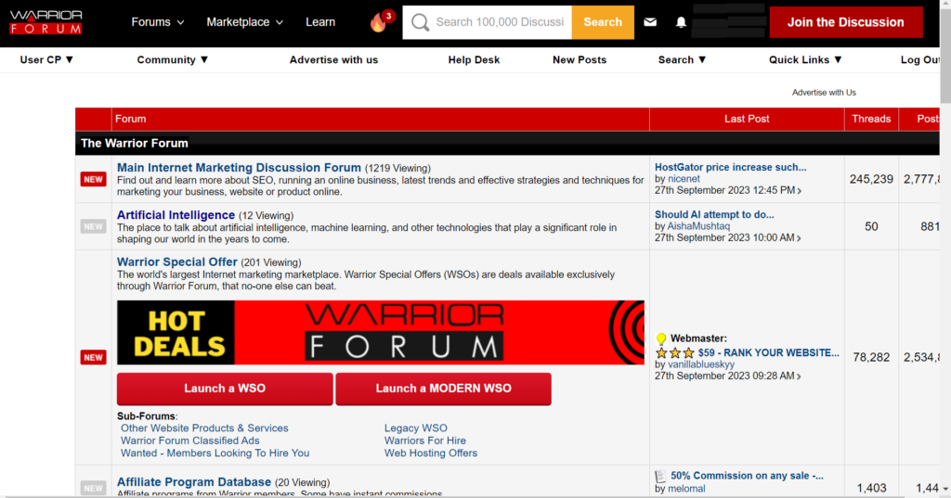Open the Community dropdown
This screenshot has width=951, height=498.
coord(173,60)
